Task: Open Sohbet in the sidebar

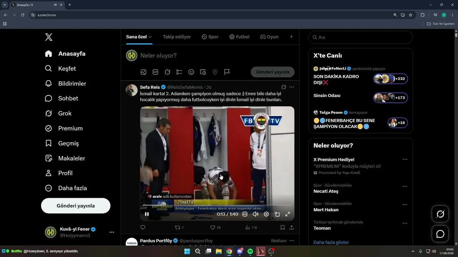Action: coord(61,99)
